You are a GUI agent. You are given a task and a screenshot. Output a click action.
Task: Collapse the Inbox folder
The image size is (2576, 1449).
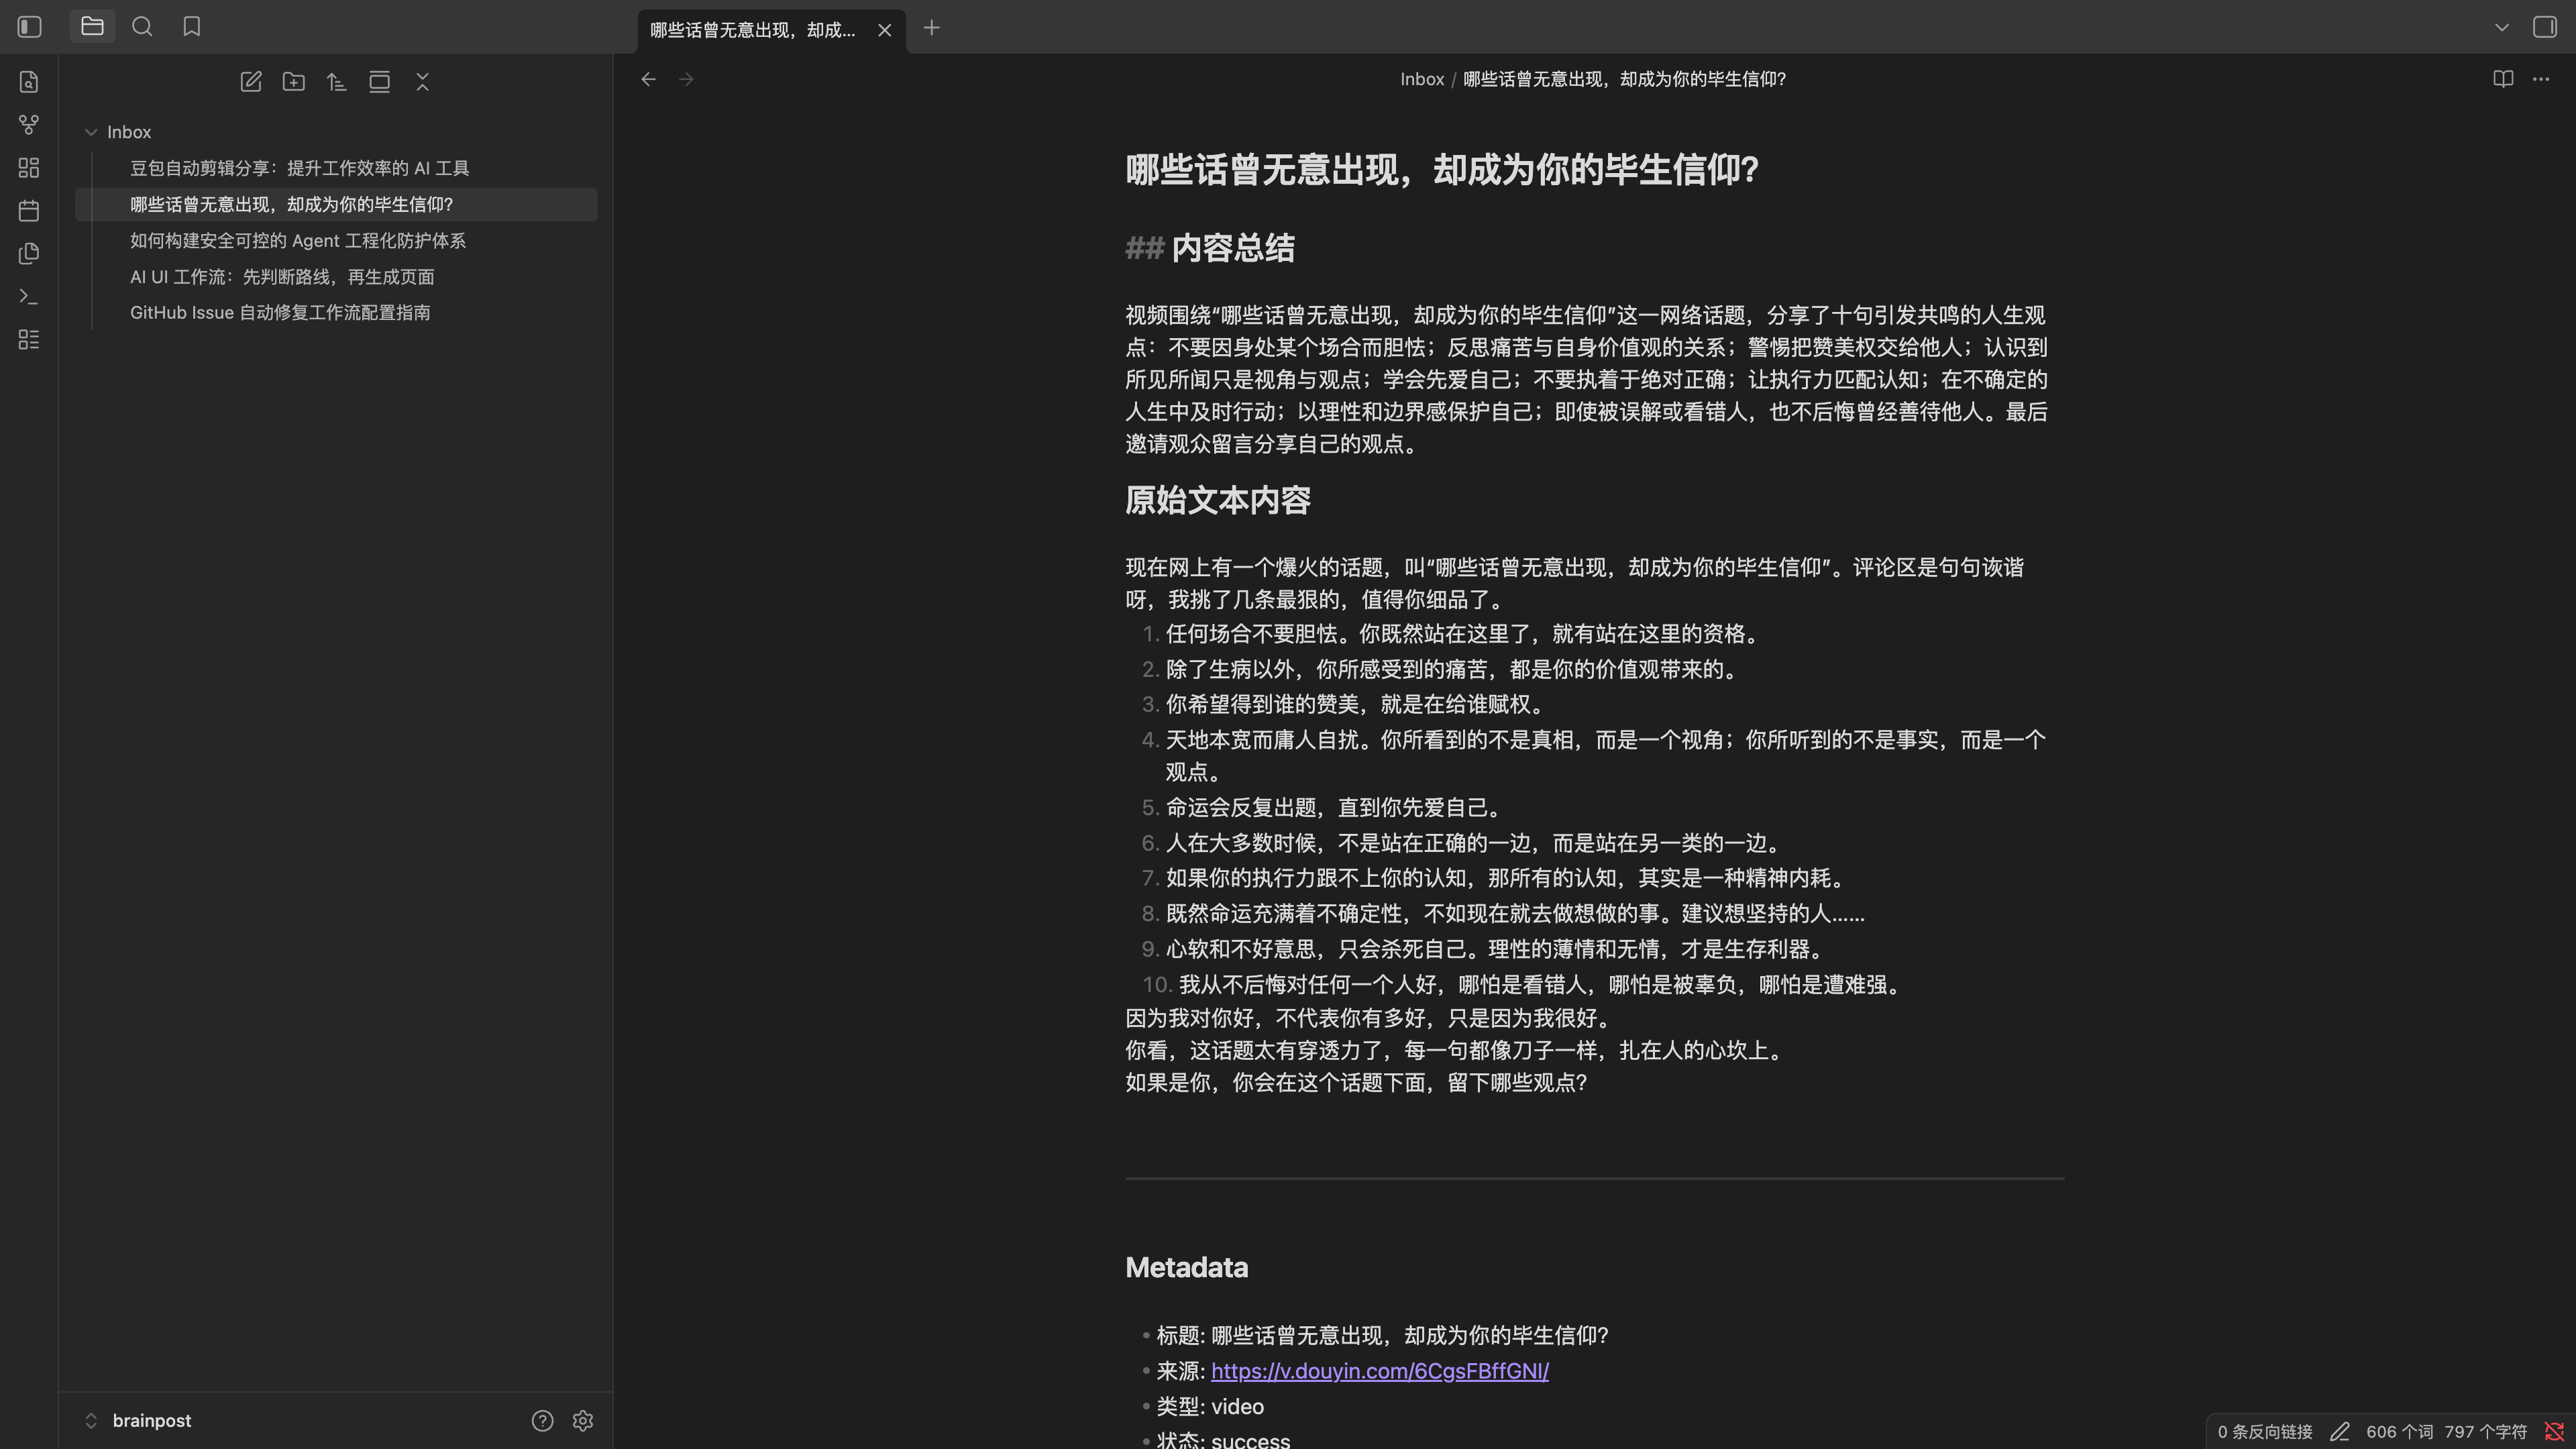(91, 132)
